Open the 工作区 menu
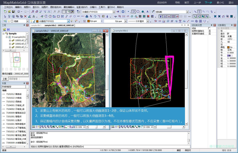 [8, 7]
